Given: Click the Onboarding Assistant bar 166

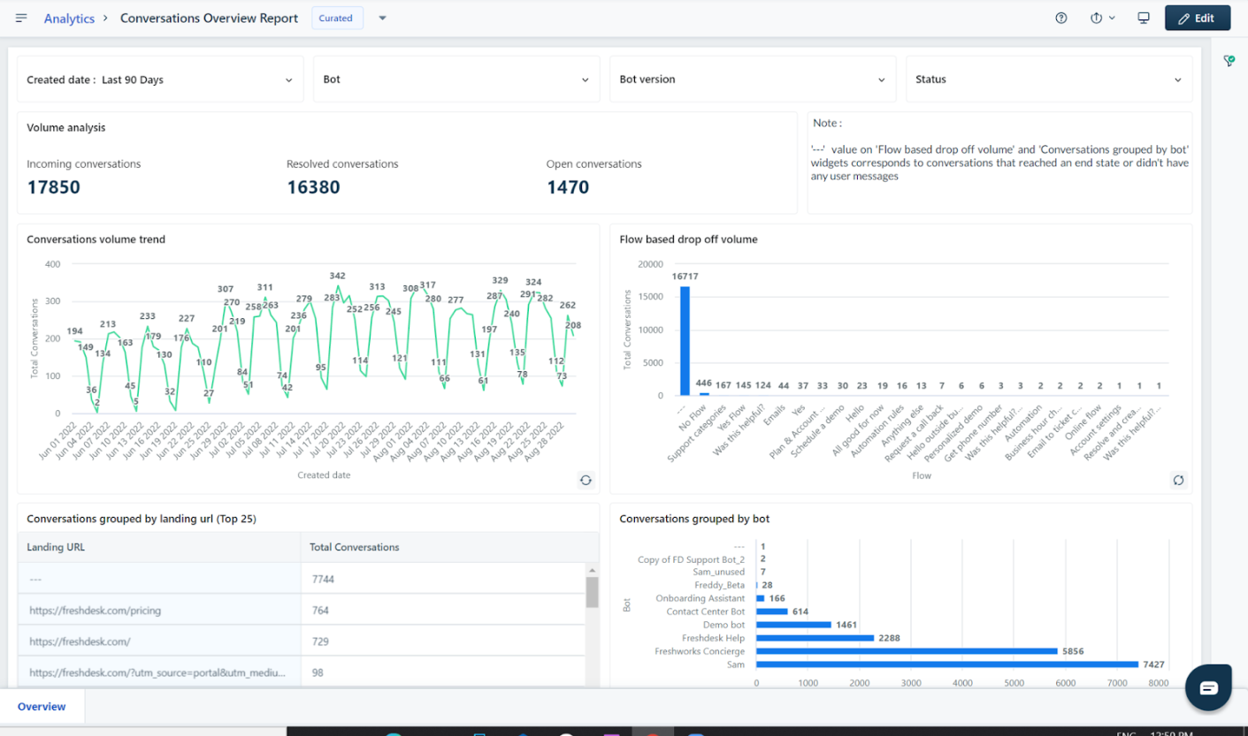Looking at the screenshot, I should (761, 598).
